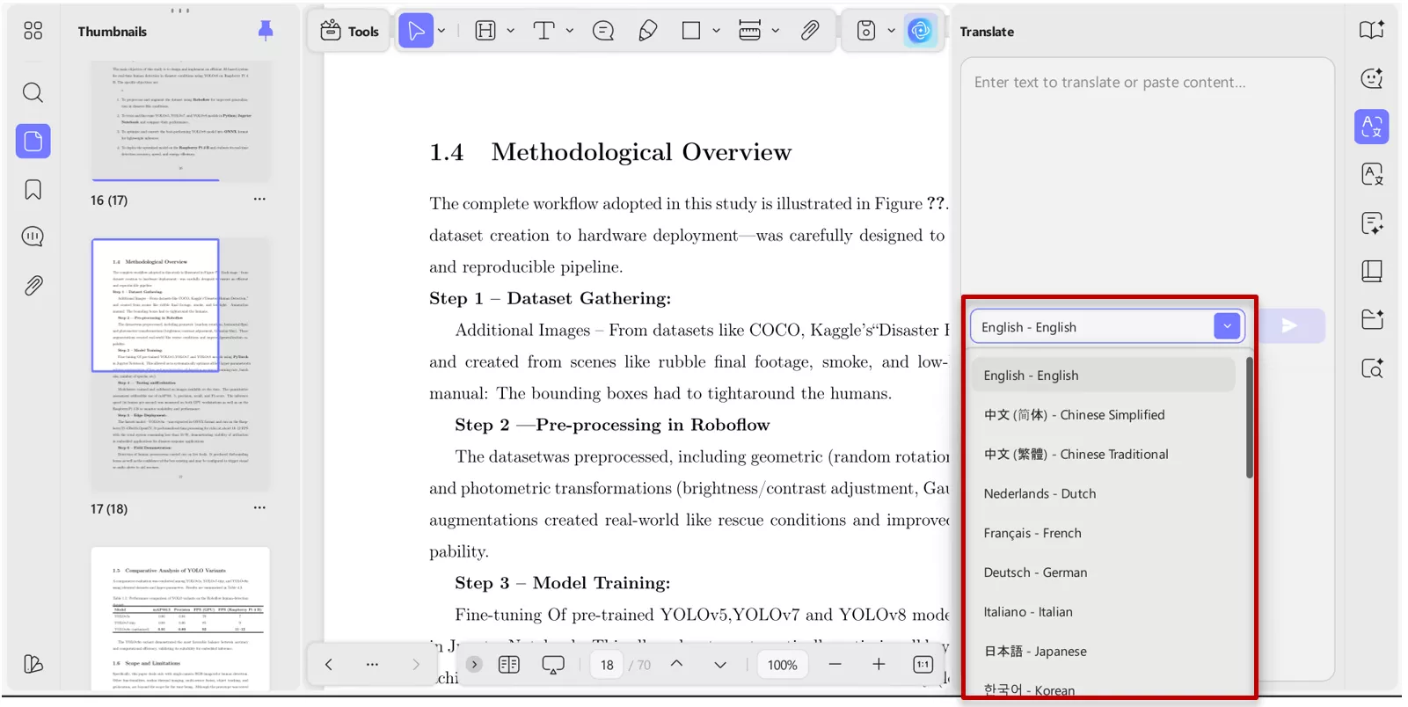
Task: Expand the stamp tool dropdown arrow
Action: [x=891, y=31]
